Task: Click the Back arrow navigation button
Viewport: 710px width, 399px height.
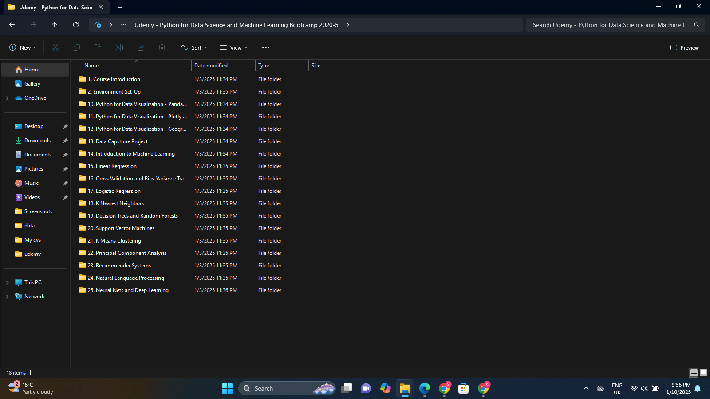Action: (x=12, y=25)
